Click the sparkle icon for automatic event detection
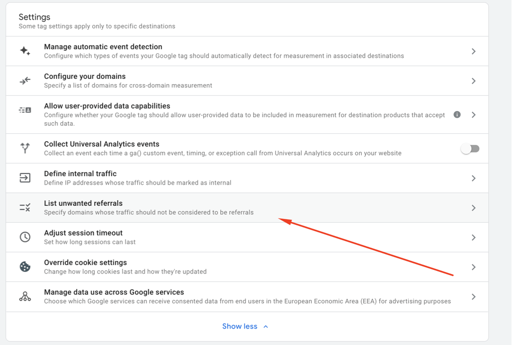Viewport: 512px width, 345px height. [25, 51]
